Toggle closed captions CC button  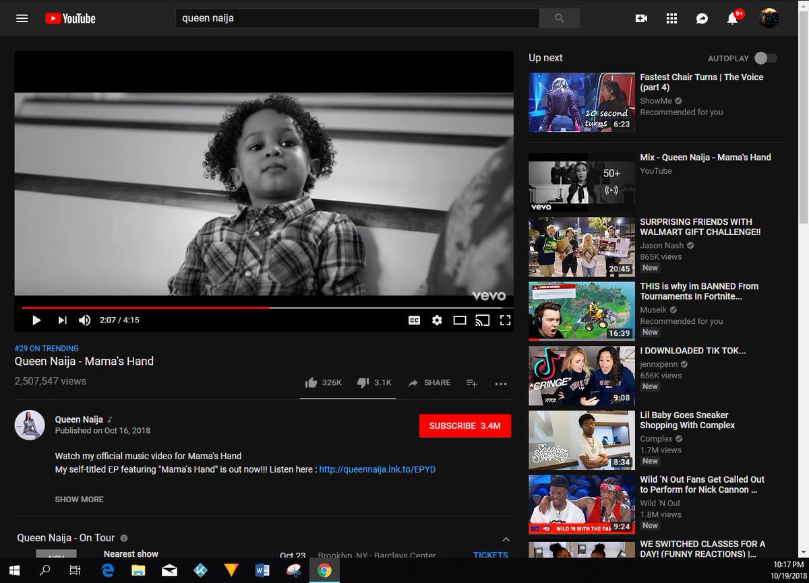coord(414,320)
